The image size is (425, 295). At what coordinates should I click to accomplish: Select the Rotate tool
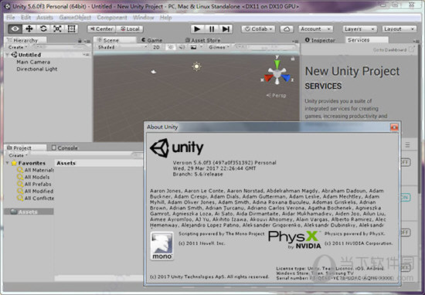coord(43,29)
